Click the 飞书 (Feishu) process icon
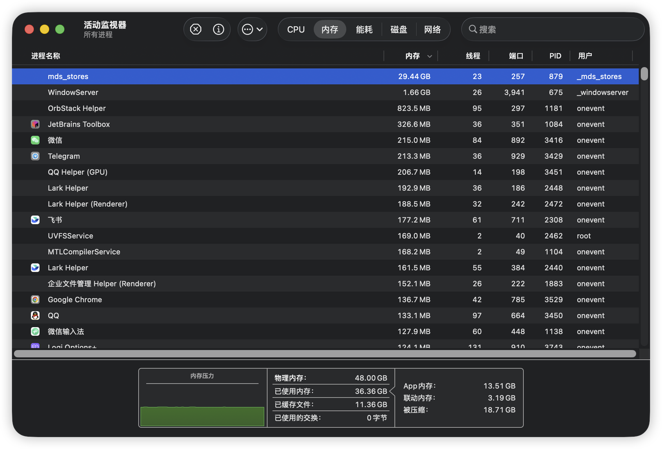The height and width of the screenshot is (449, 662). pos(35,220)
